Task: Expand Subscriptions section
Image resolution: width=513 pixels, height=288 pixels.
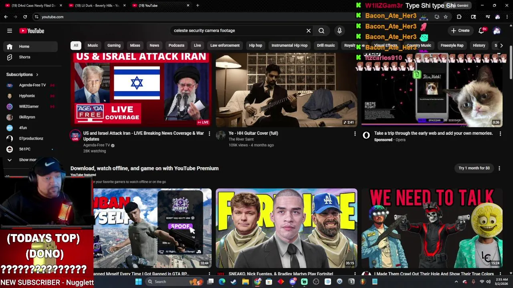Action: [22, 74]
